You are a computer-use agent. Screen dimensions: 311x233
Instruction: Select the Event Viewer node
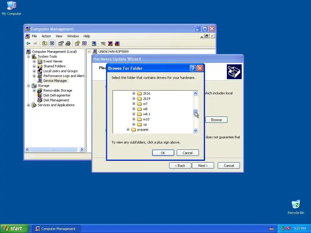(53, 61)
